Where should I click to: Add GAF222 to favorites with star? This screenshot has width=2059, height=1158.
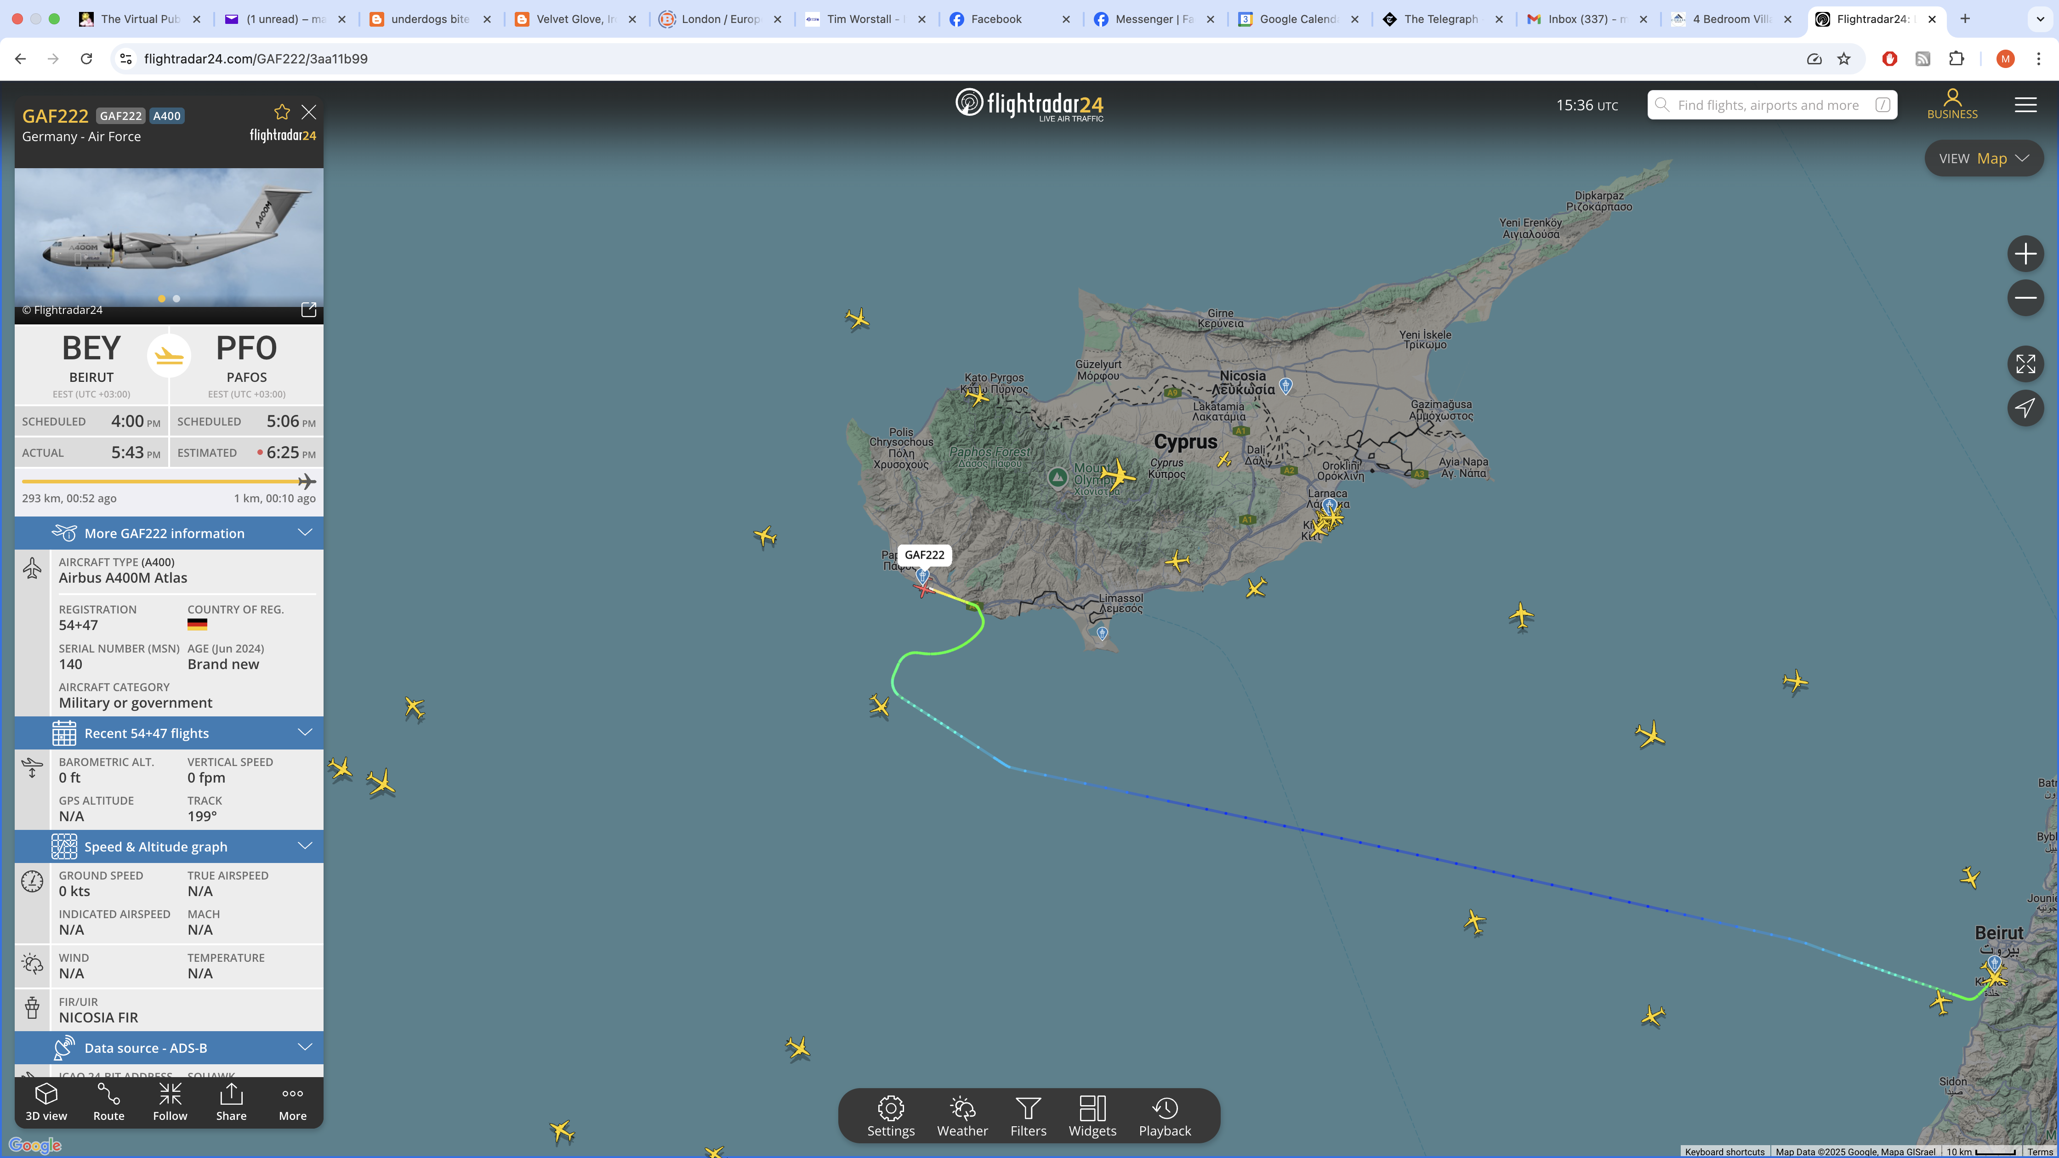coord(282,112)
